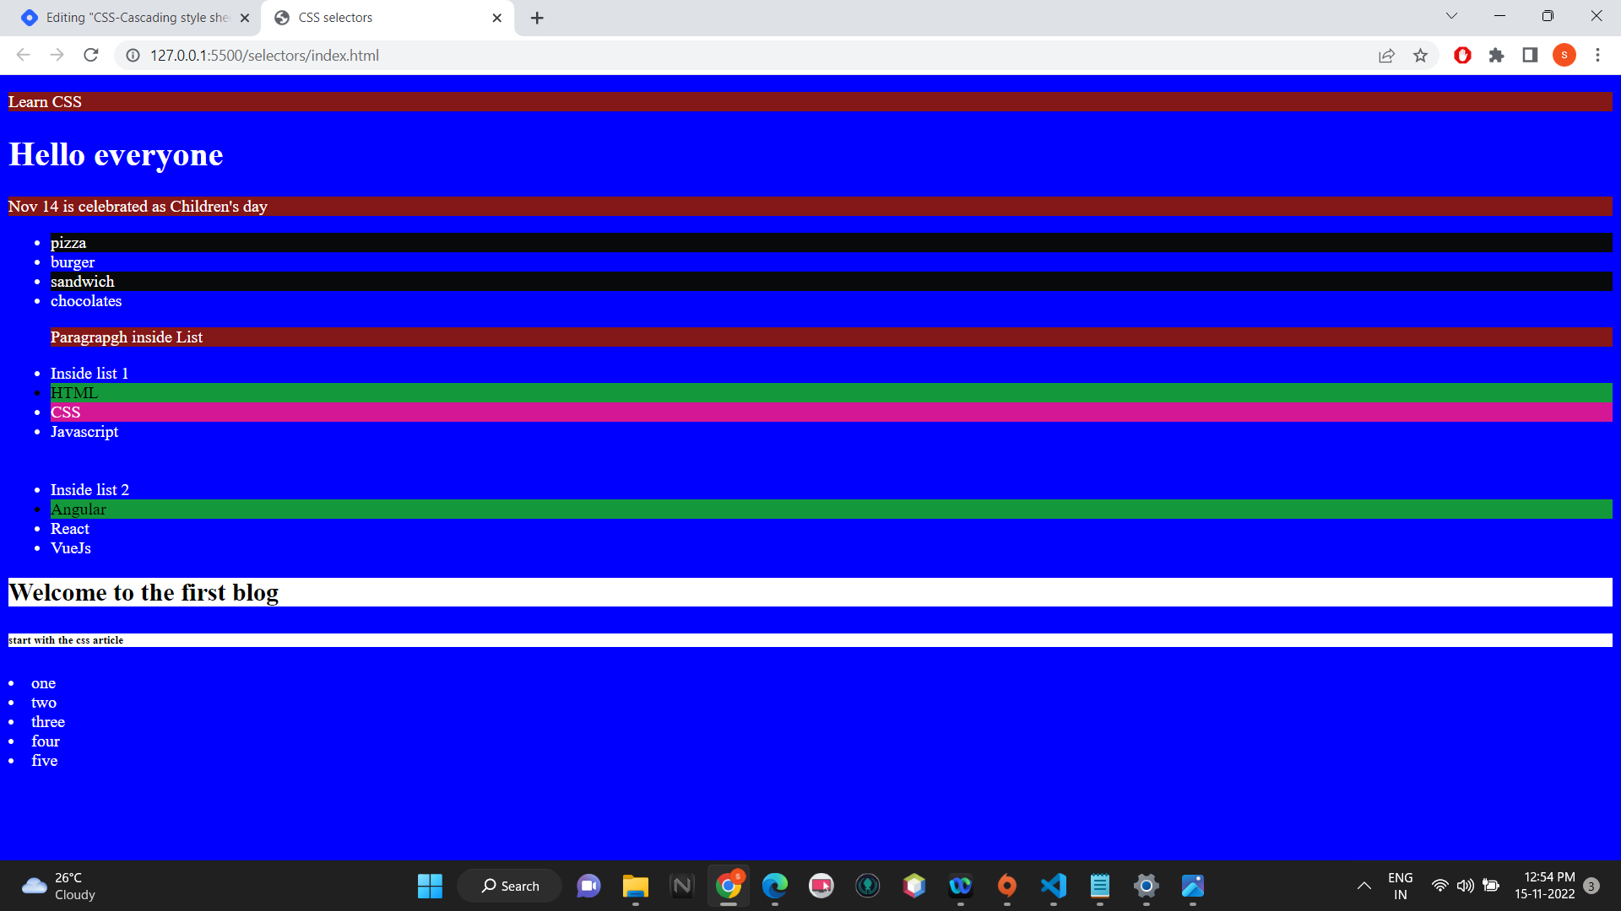The image size is (1621, 911).
Task: Open the red ad blocker extension
Action: click(1462, 55)
